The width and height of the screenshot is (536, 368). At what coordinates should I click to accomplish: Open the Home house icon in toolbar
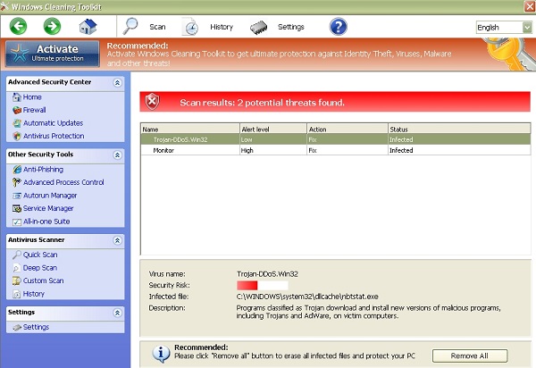(87, 27)
